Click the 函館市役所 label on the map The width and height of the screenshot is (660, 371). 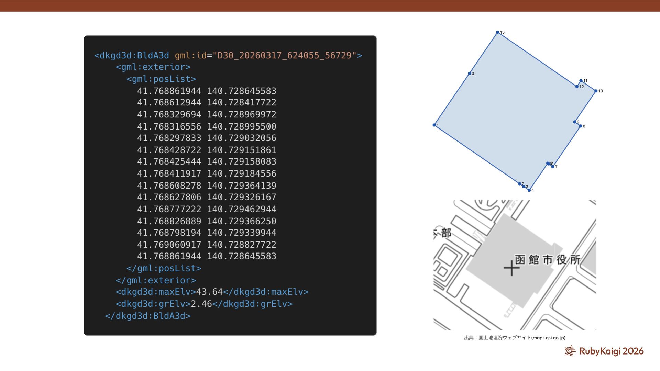coord(547,260)
